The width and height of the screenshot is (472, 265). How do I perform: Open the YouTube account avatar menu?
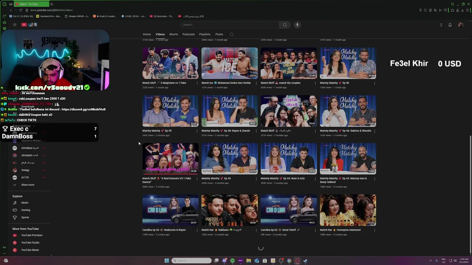point(461,25)
